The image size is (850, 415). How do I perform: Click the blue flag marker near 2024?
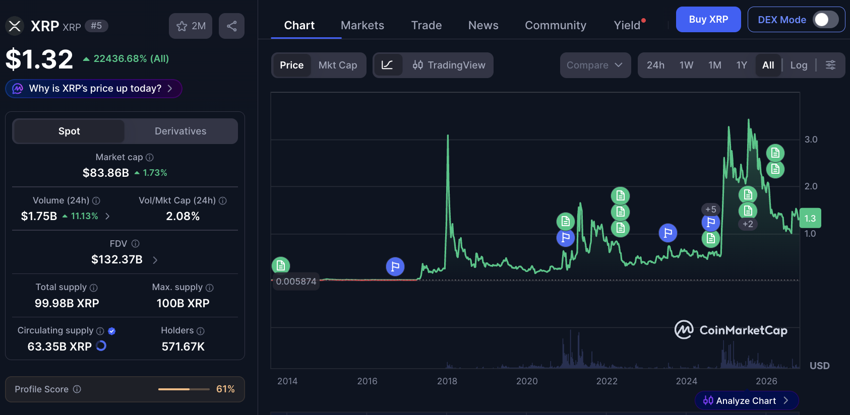pos(668,233)
